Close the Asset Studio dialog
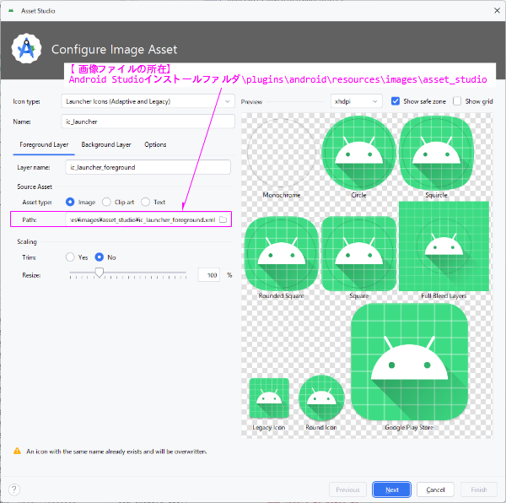 pos(497,11)
